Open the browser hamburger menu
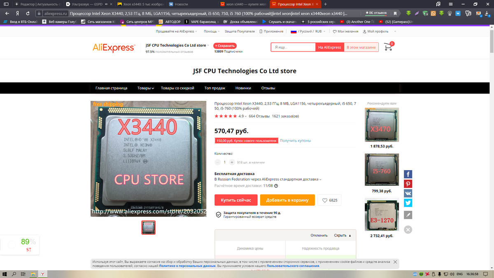The image size is (494, 278). pyautogui.click(x=450, y=4)
